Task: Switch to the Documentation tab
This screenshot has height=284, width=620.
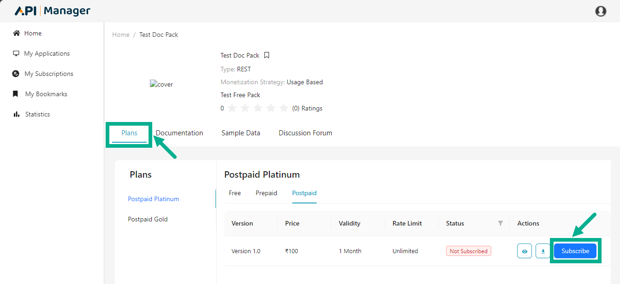Action: [x=179, y=133]
